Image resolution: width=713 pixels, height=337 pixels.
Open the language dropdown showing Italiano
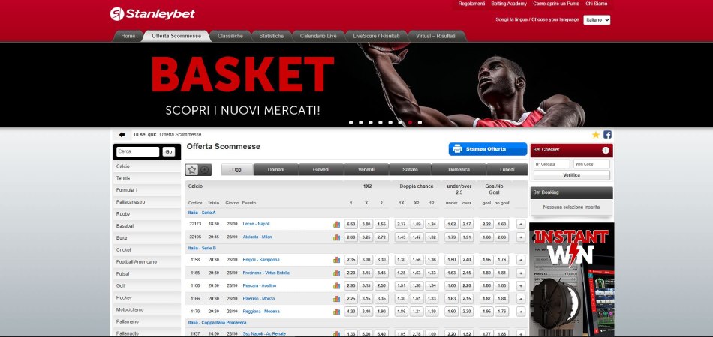(x=597, y=20)
